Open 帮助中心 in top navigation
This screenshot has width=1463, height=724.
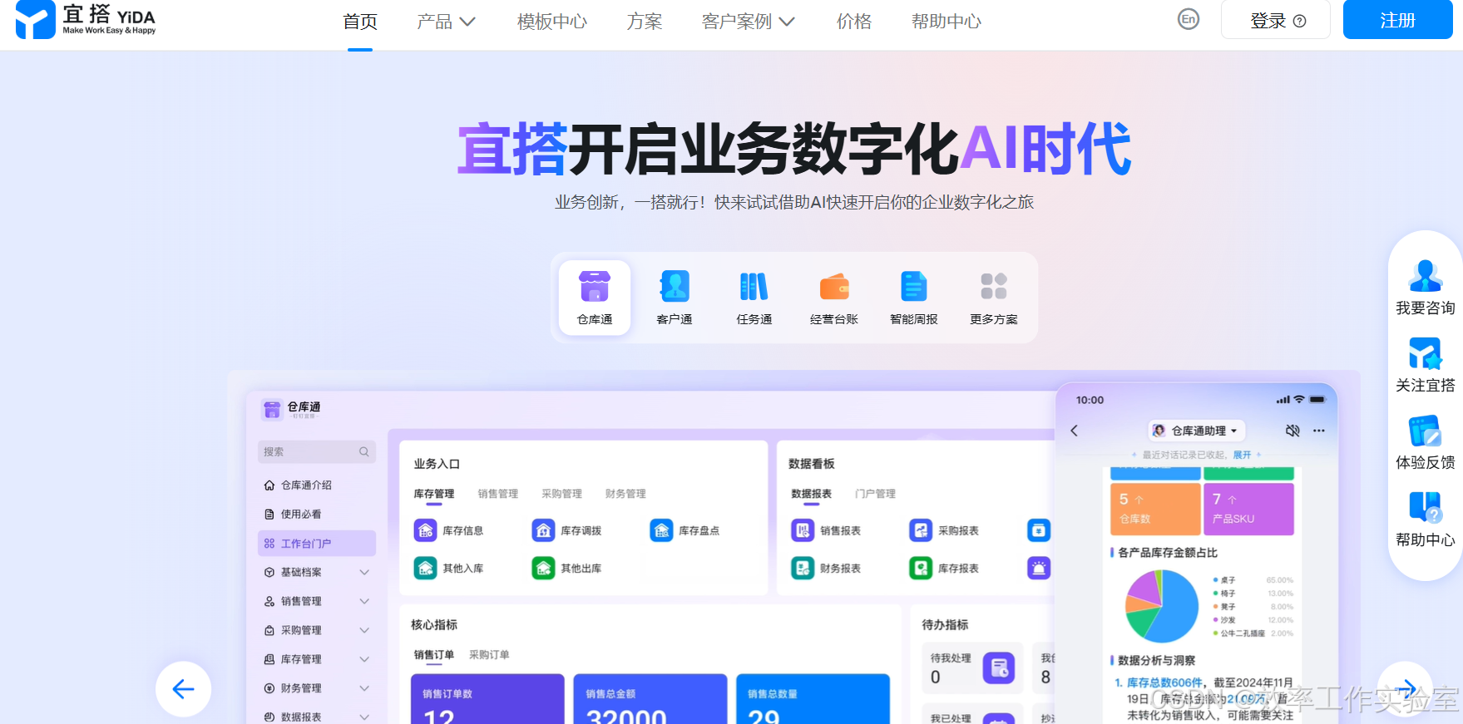click(947, 22)
